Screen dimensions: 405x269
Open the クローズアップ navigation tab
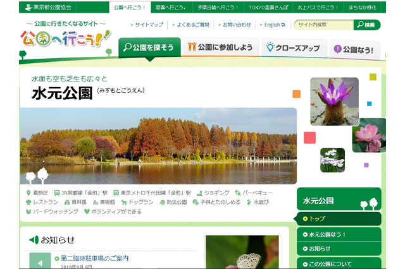point(294,47)
